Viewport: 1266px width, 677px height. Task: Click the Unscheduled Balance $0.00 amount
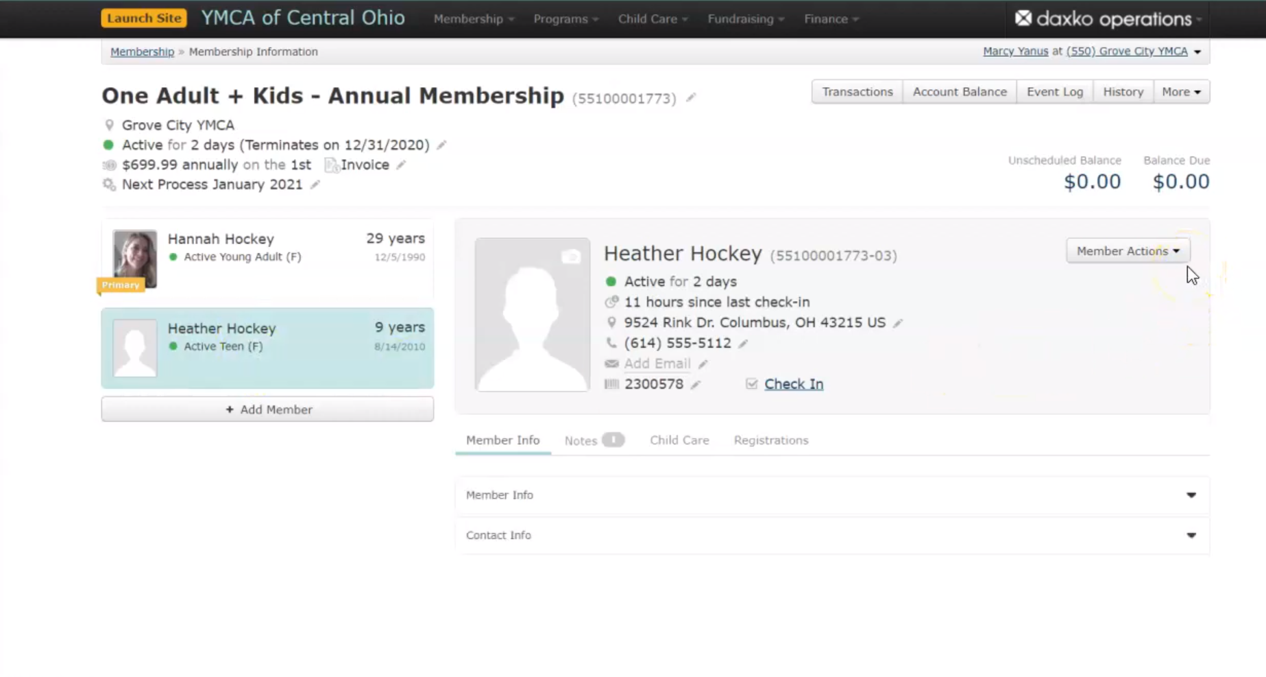coord(1092,182)
